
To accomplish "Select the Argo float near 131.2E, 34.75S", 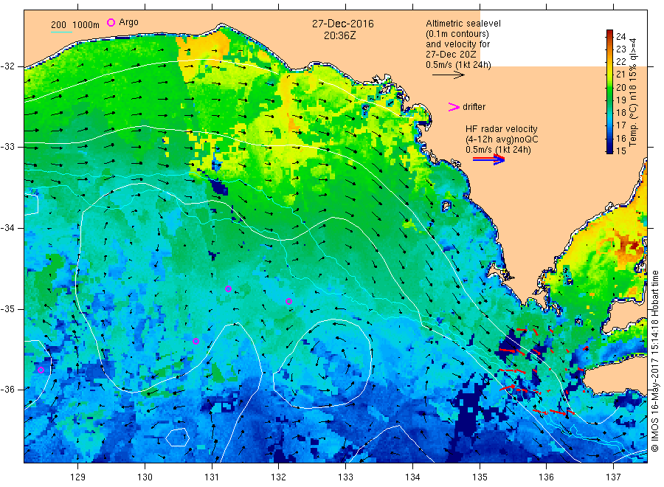I will pos(228,289).
